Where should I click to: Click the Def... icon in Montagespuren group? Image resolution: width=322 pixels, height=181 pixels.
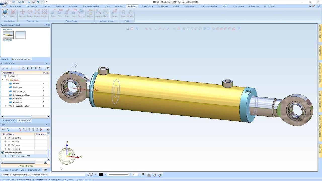[106, 12]
